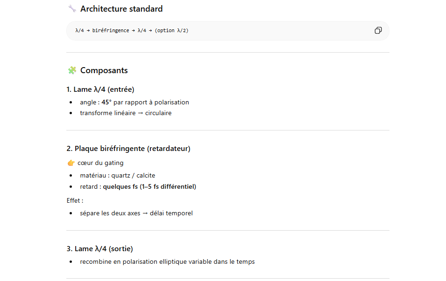
Task: Click the heading 3. Lame λ/4 (sortie)
Action: point(100,249)
